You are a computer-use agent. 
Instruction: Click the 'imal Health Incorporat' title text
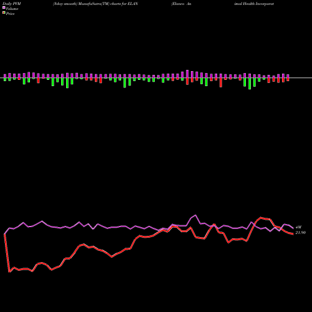pyautogui.click(x=254, y=4)
